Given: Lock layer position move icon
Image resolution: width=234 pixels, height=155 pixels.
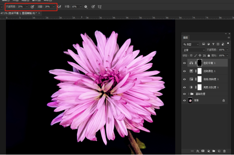Looking at the screenshot, I should click(200, 55).
